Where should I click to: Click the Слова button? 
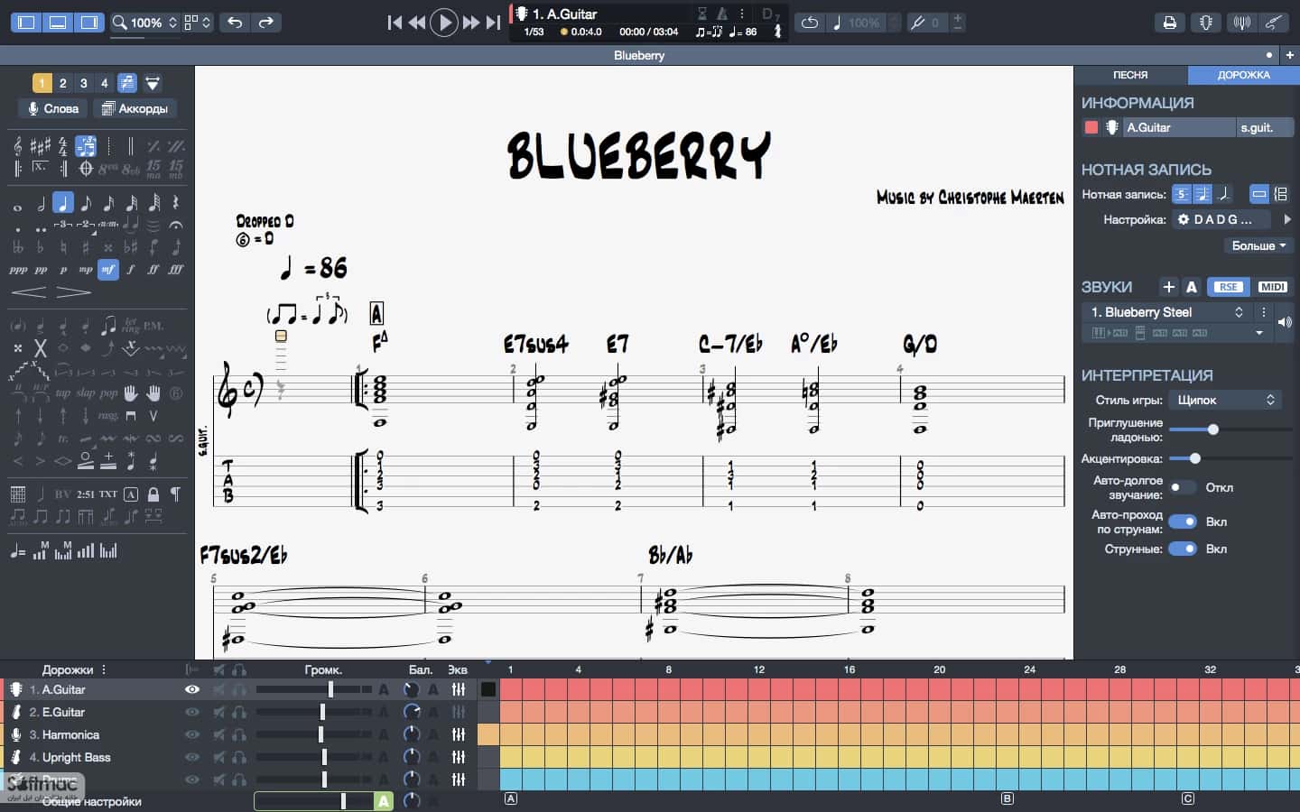click(53, 108)
